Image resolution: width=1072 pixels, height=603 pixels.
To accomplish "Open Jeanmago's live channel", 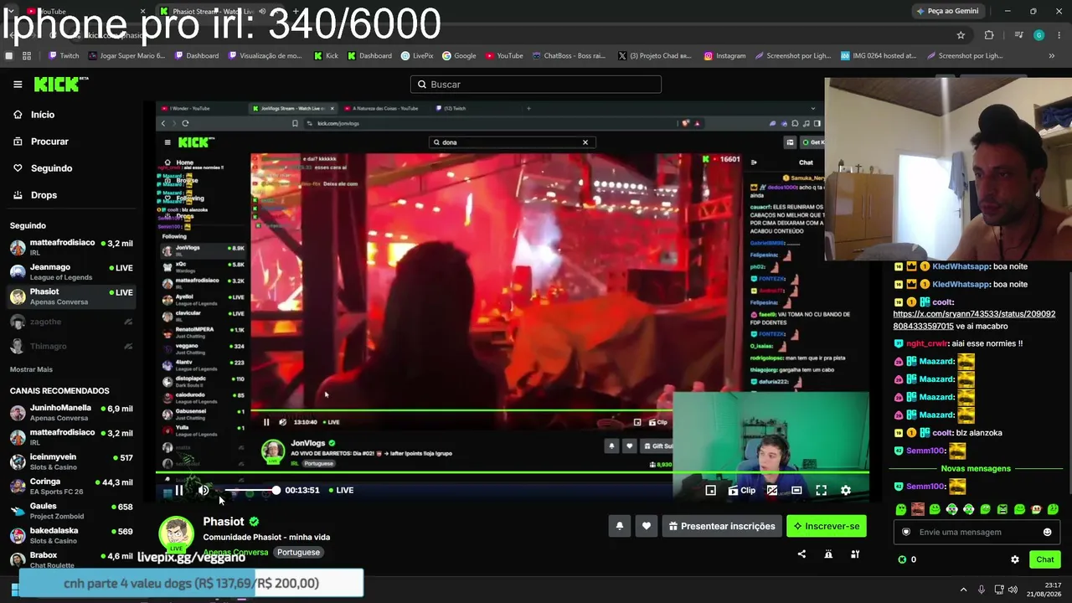I will (71, 272).
